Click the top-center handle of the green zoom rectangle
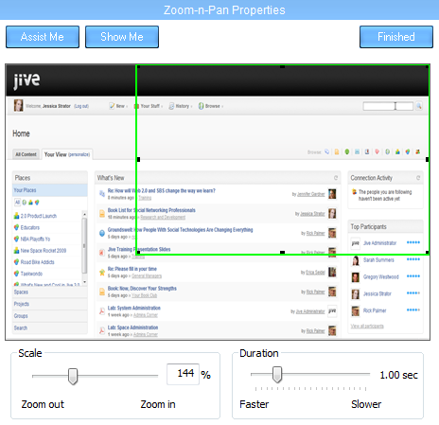439x425 pixels. [x=282, y=66]
